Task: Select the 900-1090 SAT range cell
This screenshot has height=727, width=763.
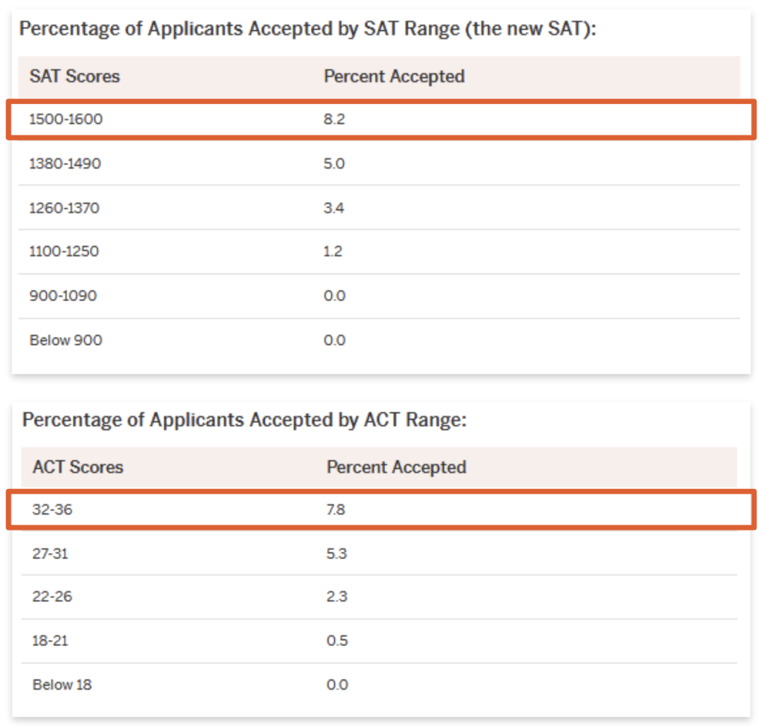Action: coord(64,296)
